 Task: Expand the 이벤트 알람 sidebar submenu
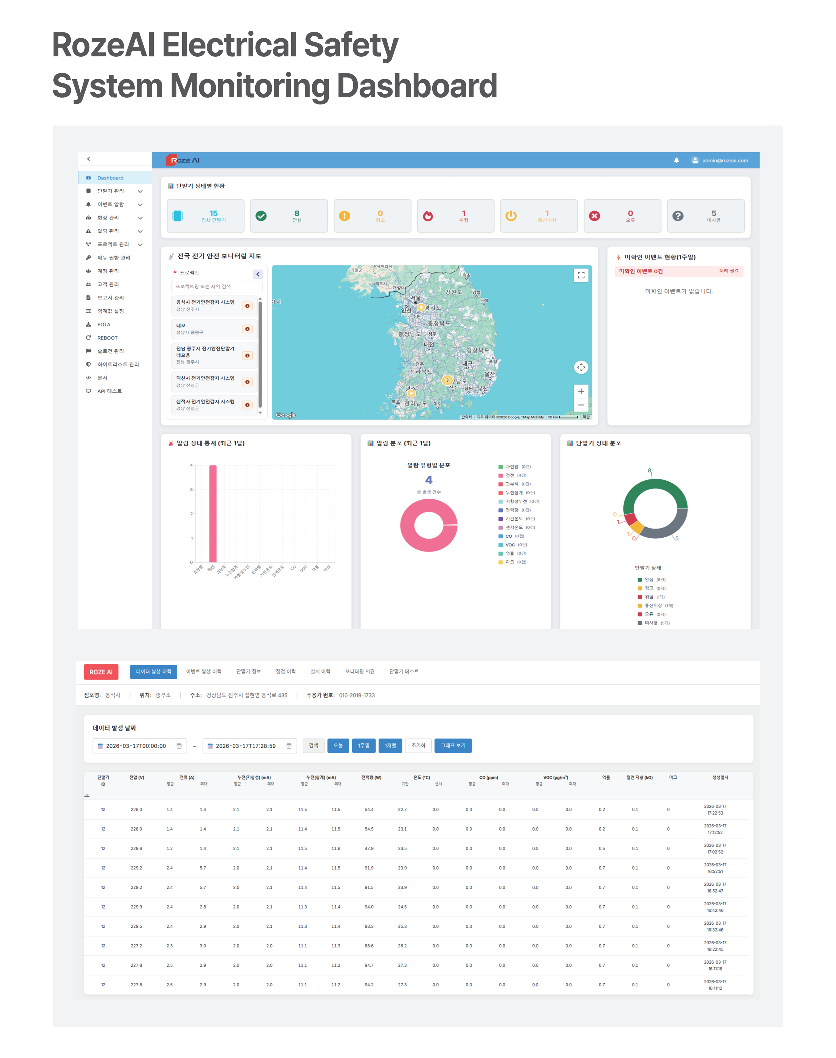click(x=140, y=204)
